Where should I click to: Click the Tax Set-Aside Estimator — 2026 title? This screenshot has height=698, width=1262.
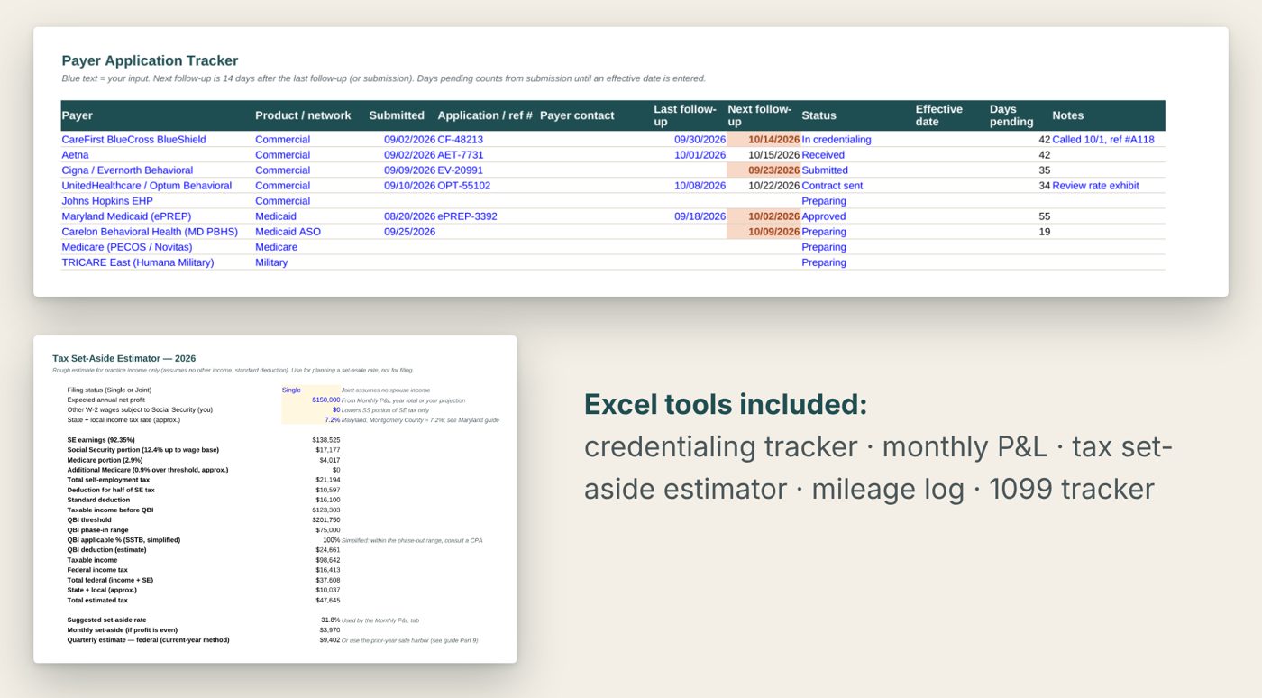tap(124, 358)
